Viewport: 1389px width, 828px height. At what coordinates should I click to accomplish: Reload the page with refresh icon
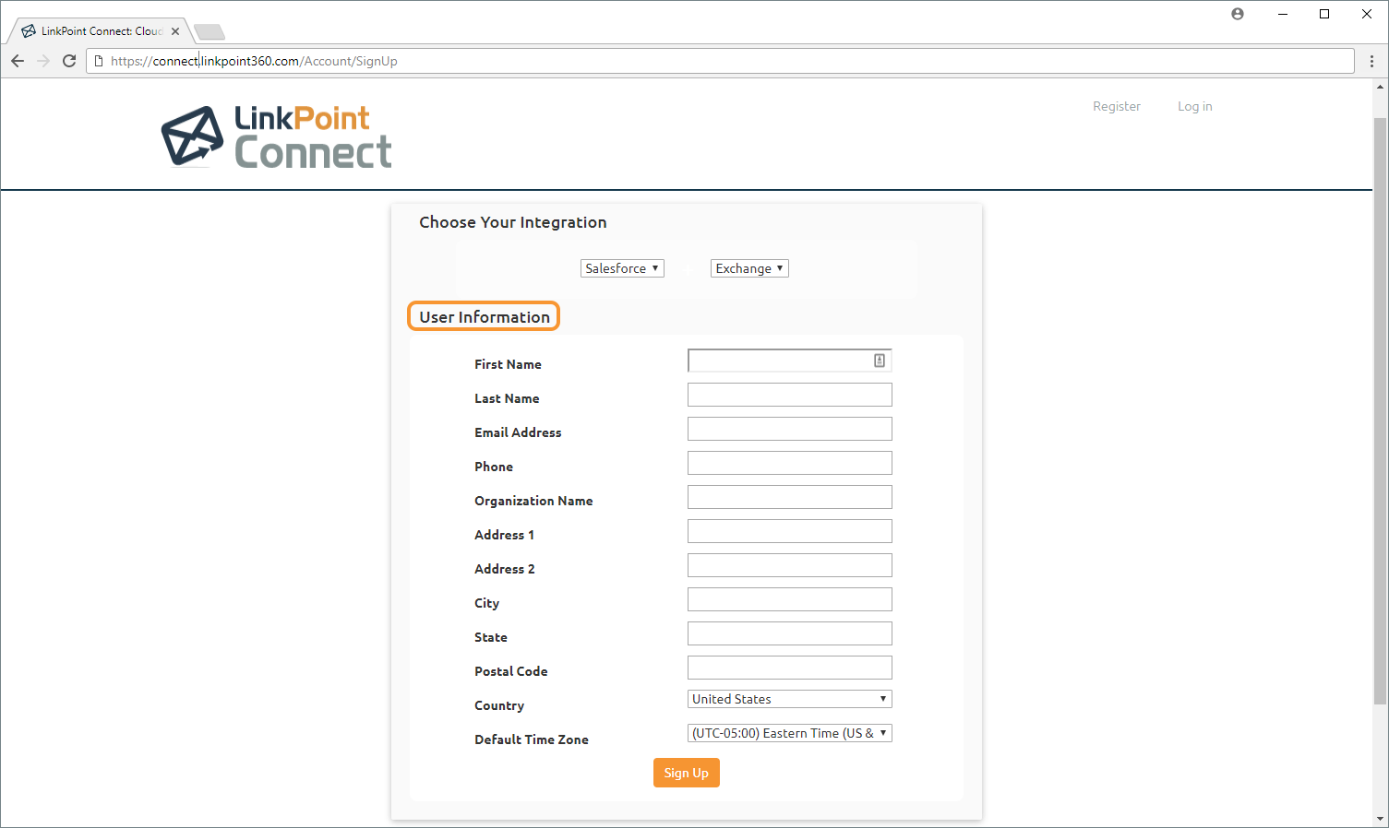click(69, 61)
